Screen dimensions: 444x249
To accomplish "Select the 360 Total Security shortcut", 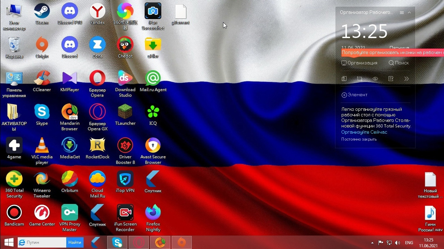I will [x=14, y=185].
